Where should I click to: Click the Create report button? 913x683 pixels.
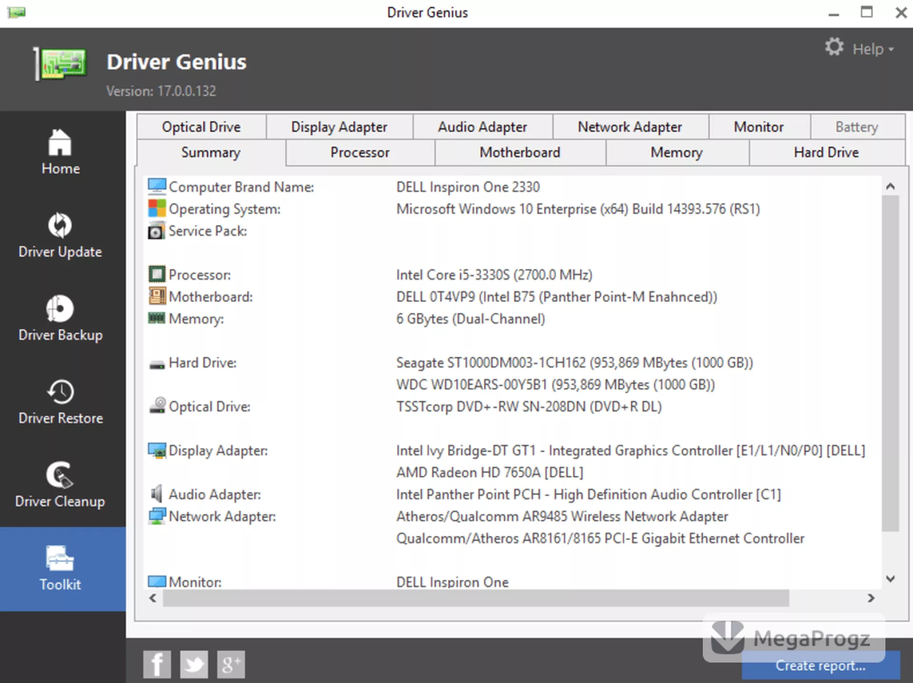coord(821,665)
